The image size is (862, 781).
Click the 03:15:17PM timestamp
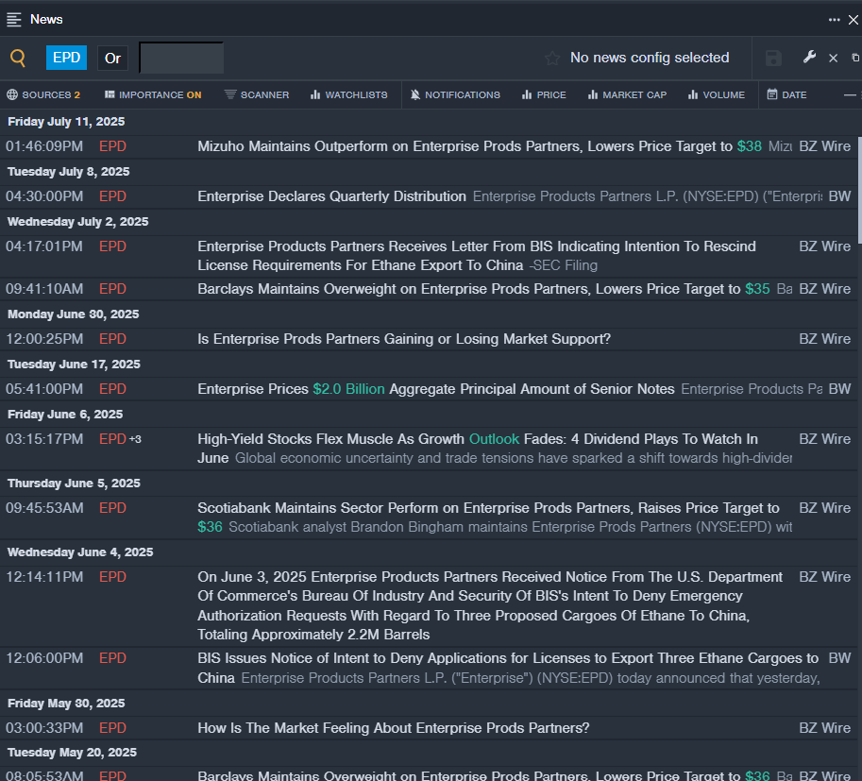coord(44,439)
